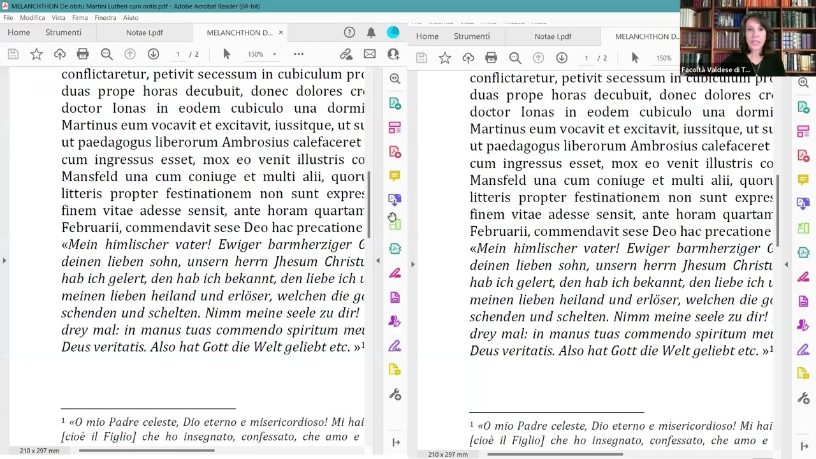Close the MELANCHTHON tab in left window
Viewport: 816px width, 459px height.
[x=280, y=33]
